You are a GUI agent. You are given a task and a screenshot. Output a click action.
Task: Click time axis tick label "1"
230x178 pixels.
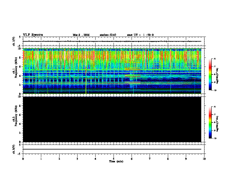pyautogui.click(x=41, y=159)
